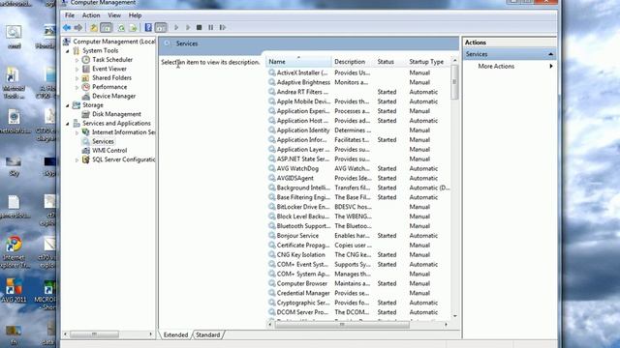Collapse the System Tools node
Viewport: 620px width, 348px height.
tap(67, 51)
